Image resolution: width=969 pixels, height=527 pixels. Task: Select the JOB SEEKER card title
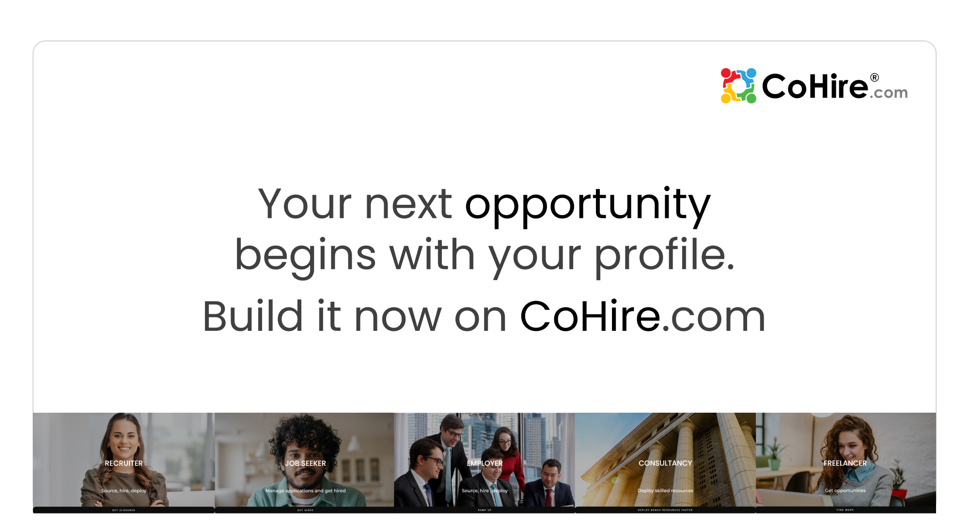(305, 464)
